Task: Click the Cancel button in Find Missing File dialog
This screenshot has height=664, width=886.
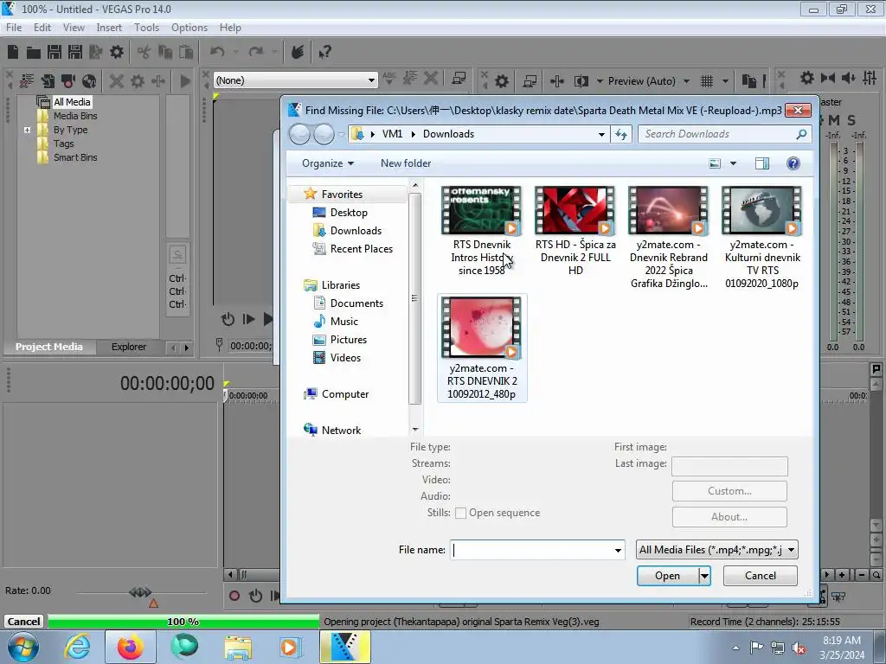Action: 760,576
